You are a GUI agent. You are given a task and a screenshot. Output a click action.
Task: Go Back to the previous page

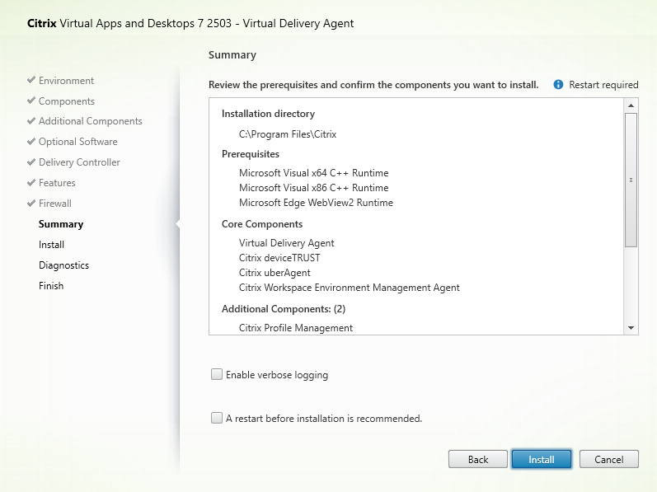point(477,459)
